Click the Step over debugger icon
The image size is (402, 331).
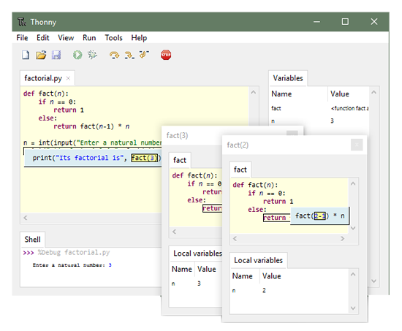point(114,55)
